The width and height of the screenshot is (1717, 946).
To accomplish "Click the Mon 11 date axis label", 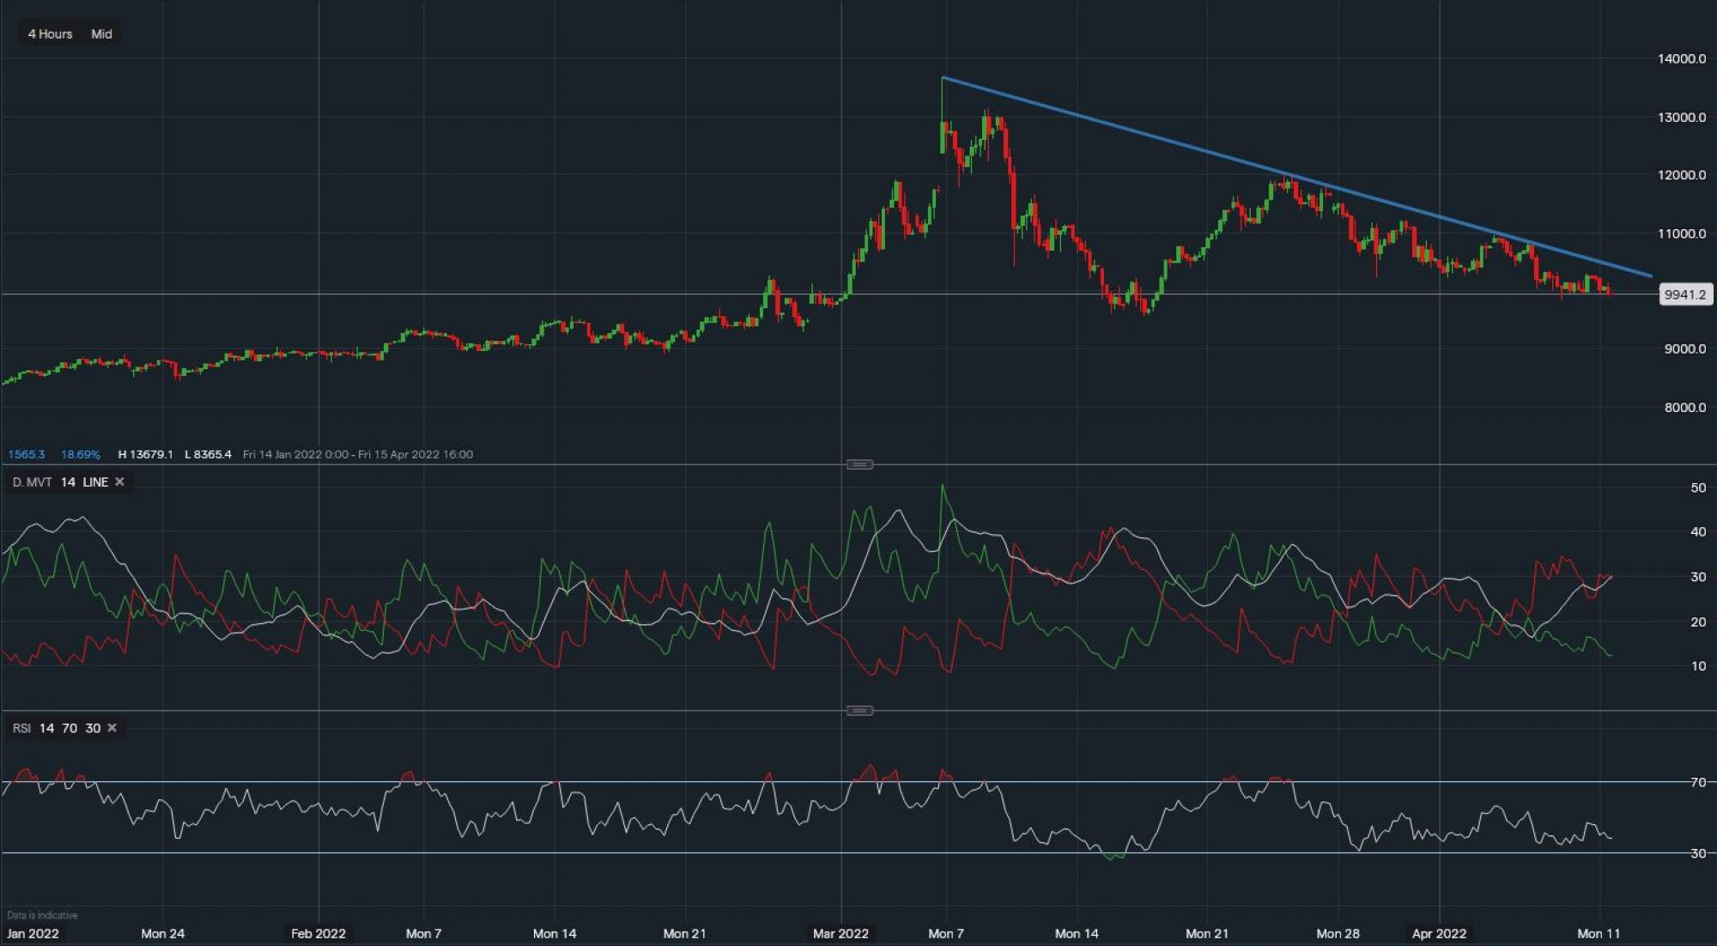I will point(1598,933).
